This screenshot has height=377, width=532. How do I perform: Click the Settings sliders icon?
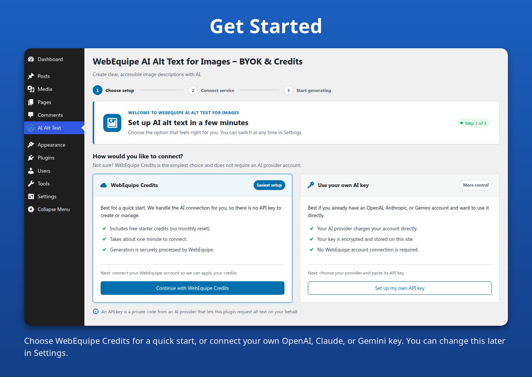[x=31, y=196]
